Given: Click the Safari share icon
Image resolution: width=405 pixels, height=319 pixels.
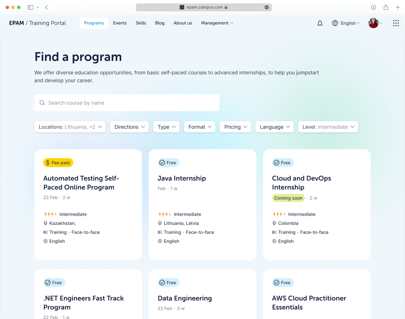Looking at the screenshot, I should (386, 7).
